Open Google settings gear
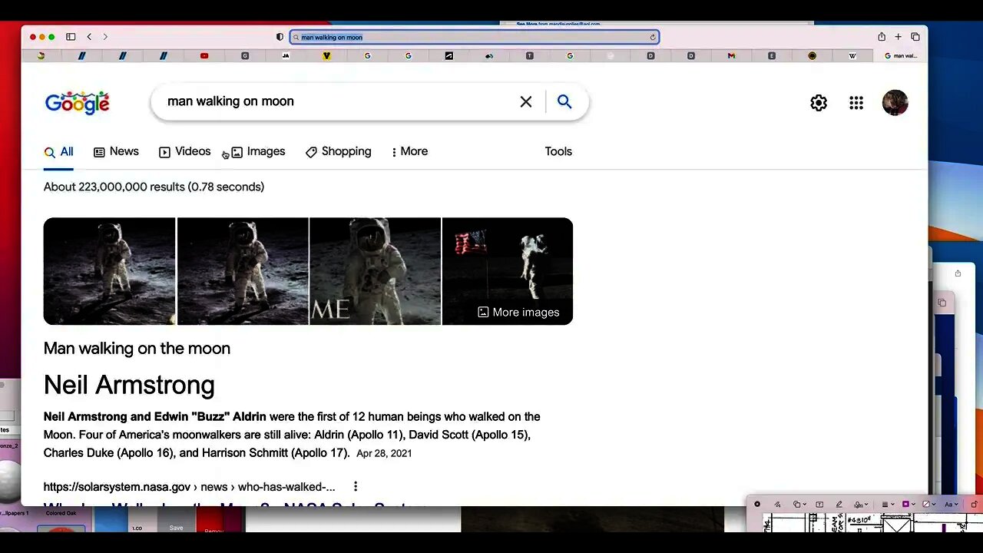983x553 pixels. click(819, 103)
